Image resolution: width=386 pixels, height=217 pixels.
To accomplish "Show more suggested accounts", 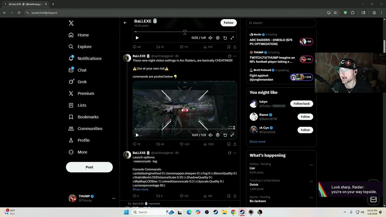I will click(258, 142).
